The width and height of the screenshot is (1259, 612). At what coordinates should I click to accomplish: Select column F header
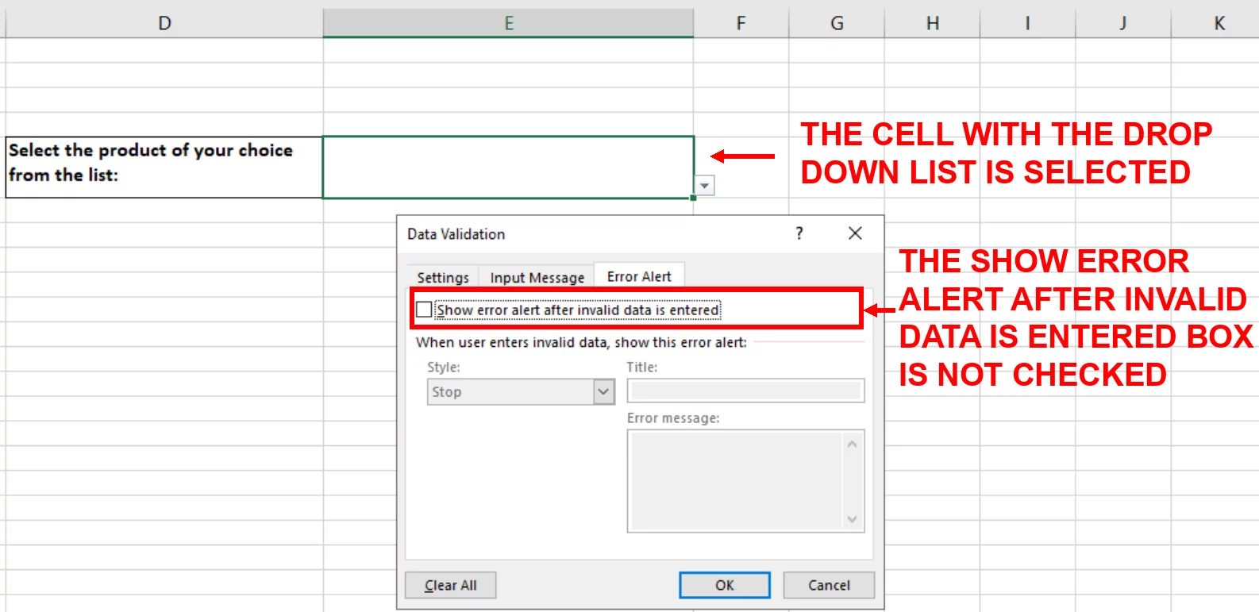741,23
